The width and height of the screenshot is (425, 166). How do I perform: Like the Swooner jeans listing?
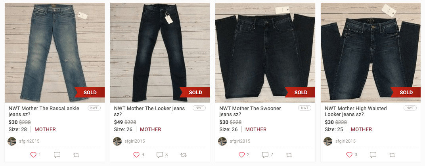[241, 155]
